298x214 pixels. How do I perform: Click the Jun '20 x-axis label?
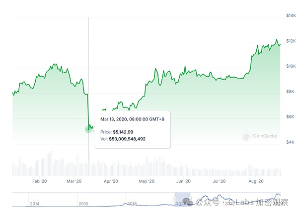click(184, 182)
